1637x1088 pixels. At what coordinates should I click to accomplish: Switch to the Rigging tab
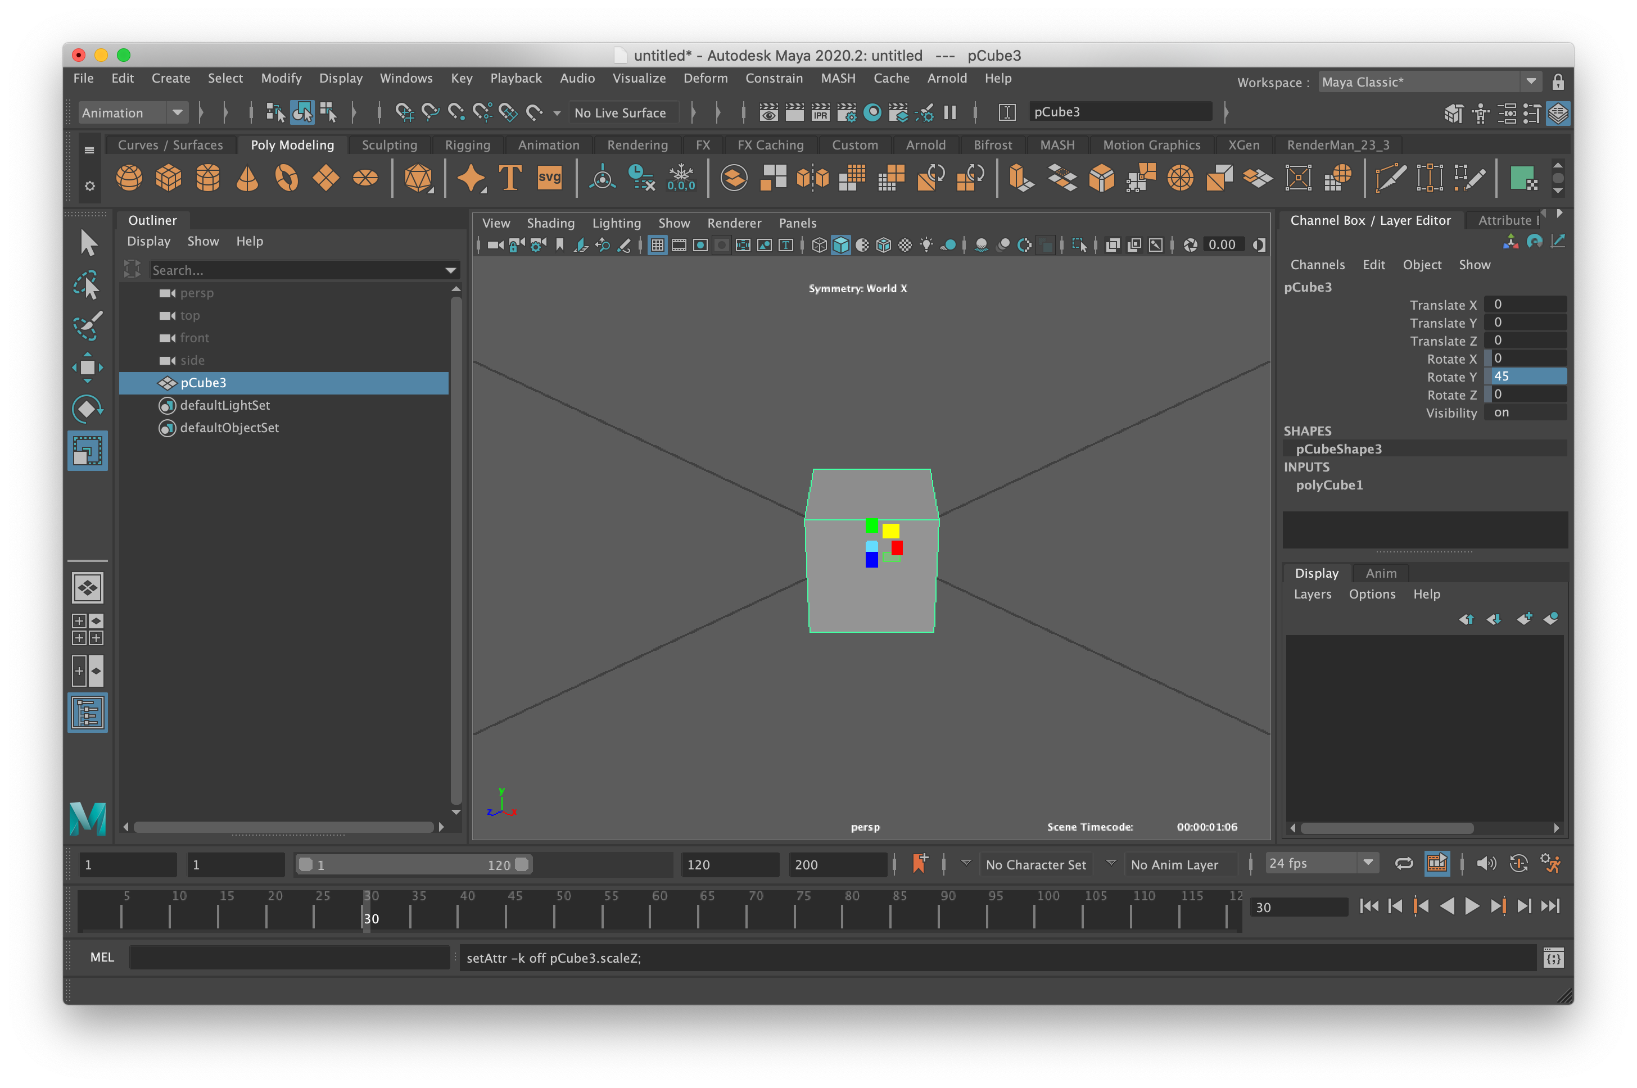(x=465, y=143)
